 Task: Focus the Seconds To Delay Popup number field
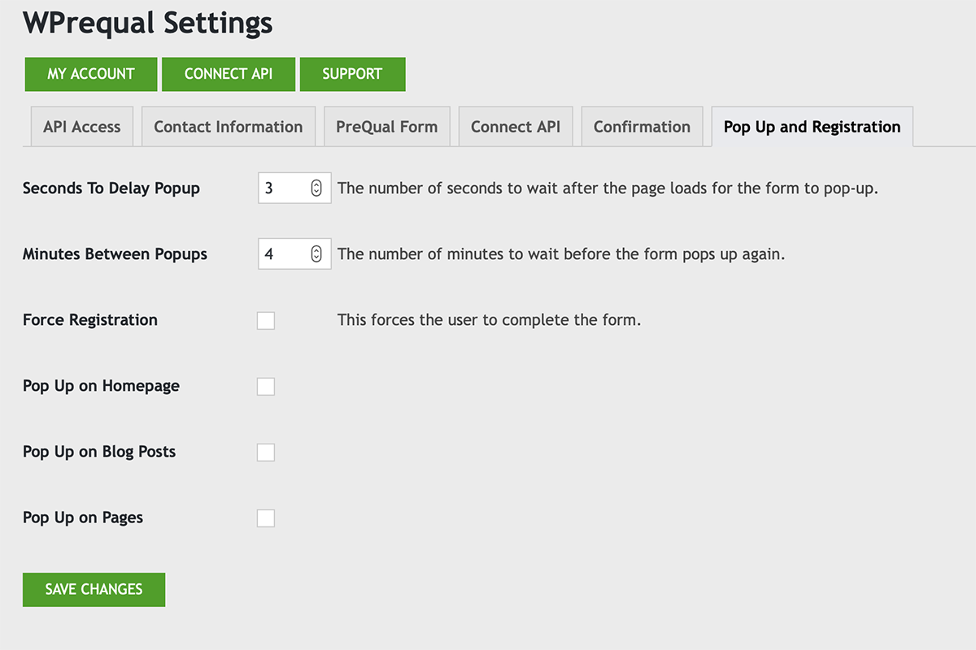tap(294, 188)
